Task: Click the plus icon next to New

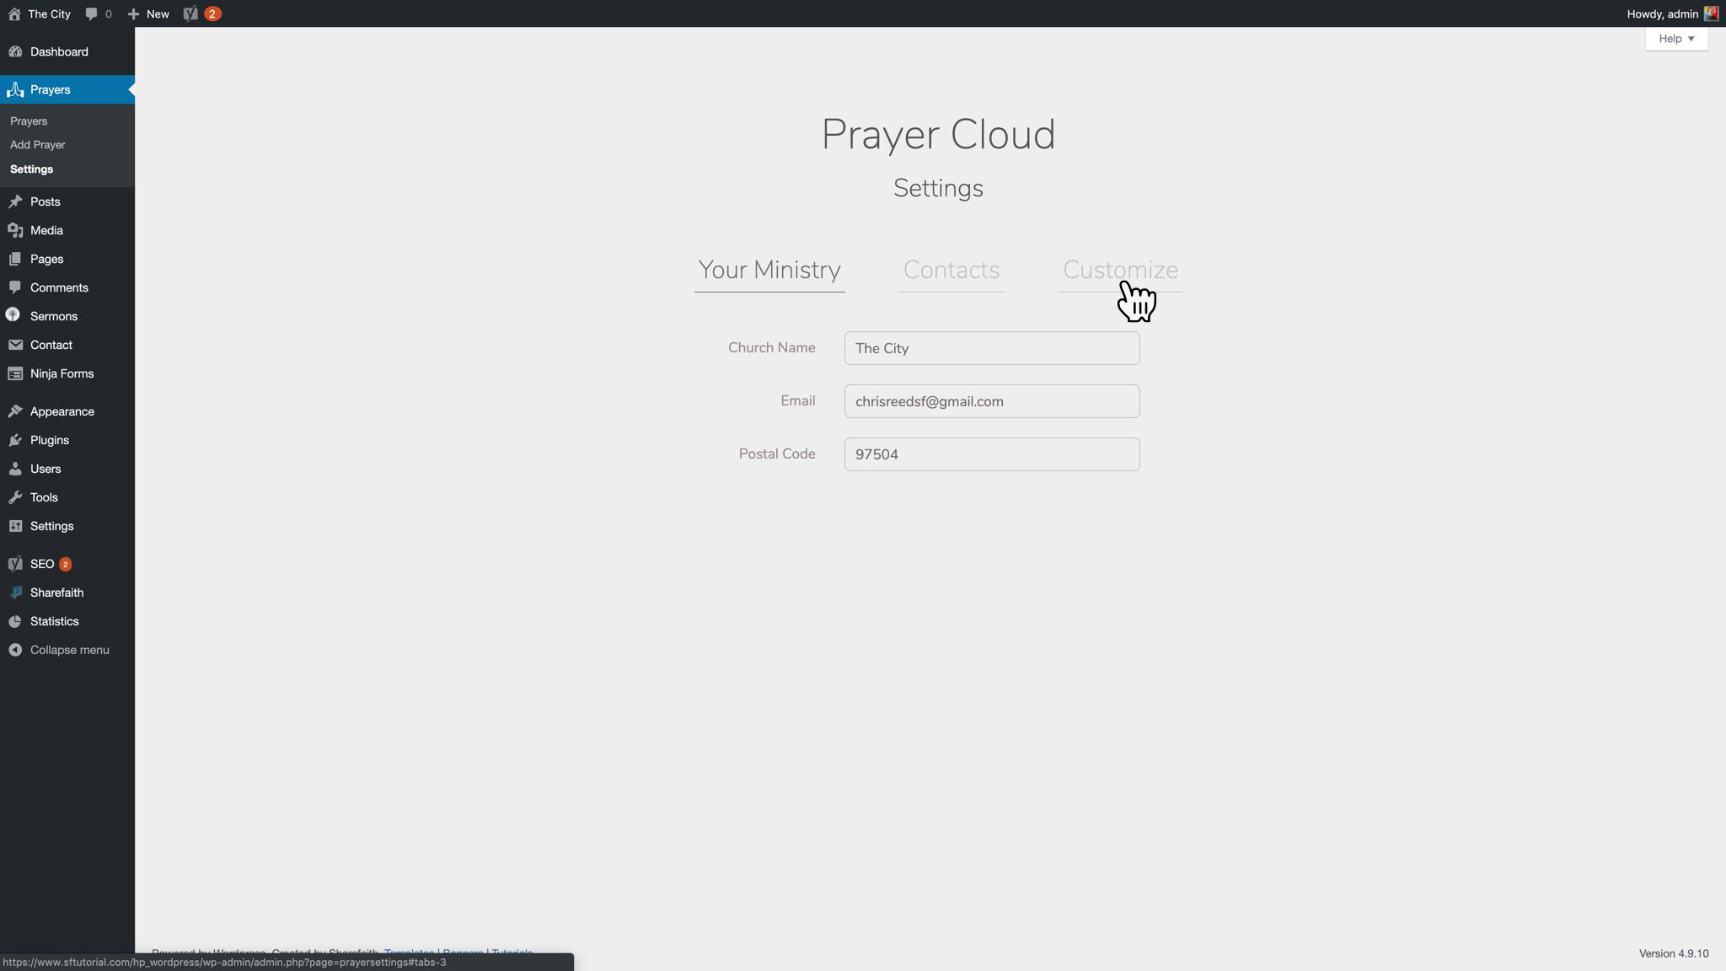Action: (133, 13)
